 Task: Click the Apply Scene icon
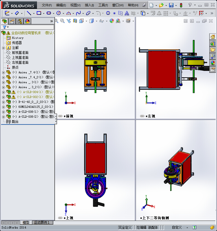118,21
